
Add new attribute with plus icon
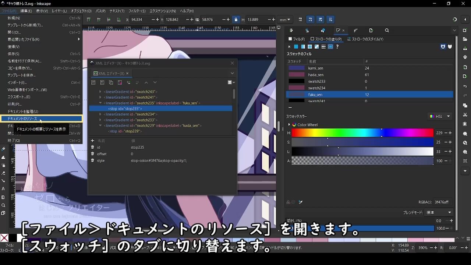click(x=92, y=141)
